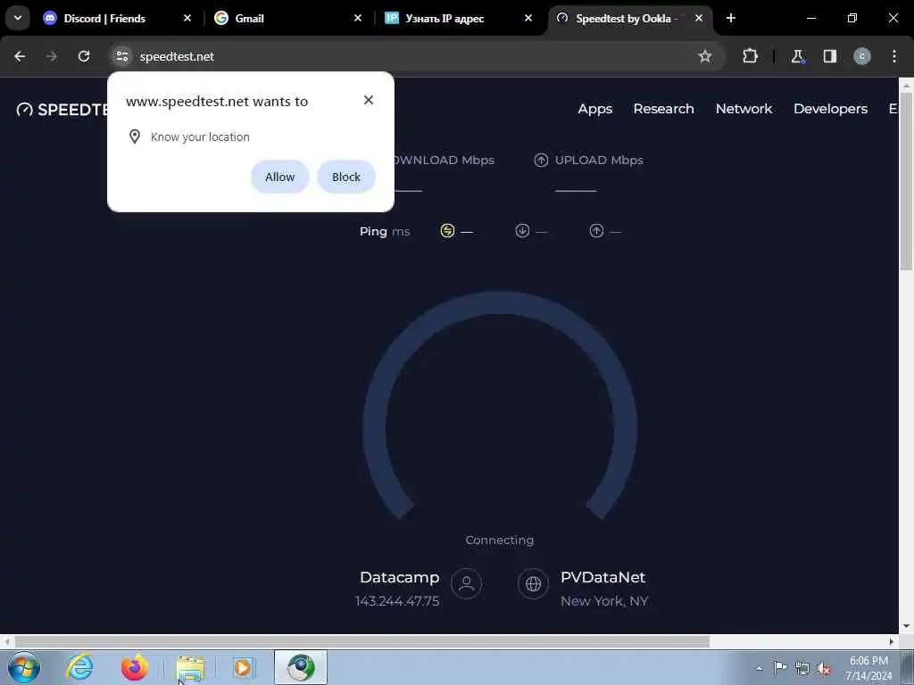Click the globe icon beside PVDataNet

[x=534, y=583]
